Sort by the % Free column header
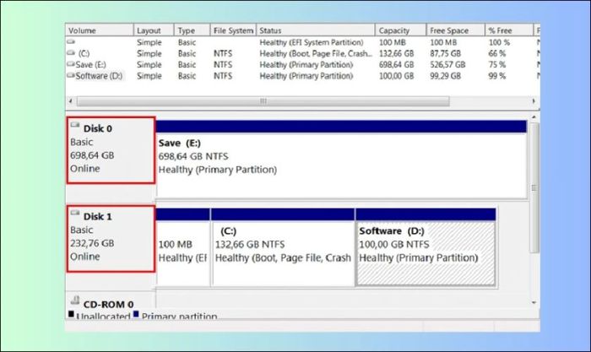591x352 pixels. click(x=509, y=30)
